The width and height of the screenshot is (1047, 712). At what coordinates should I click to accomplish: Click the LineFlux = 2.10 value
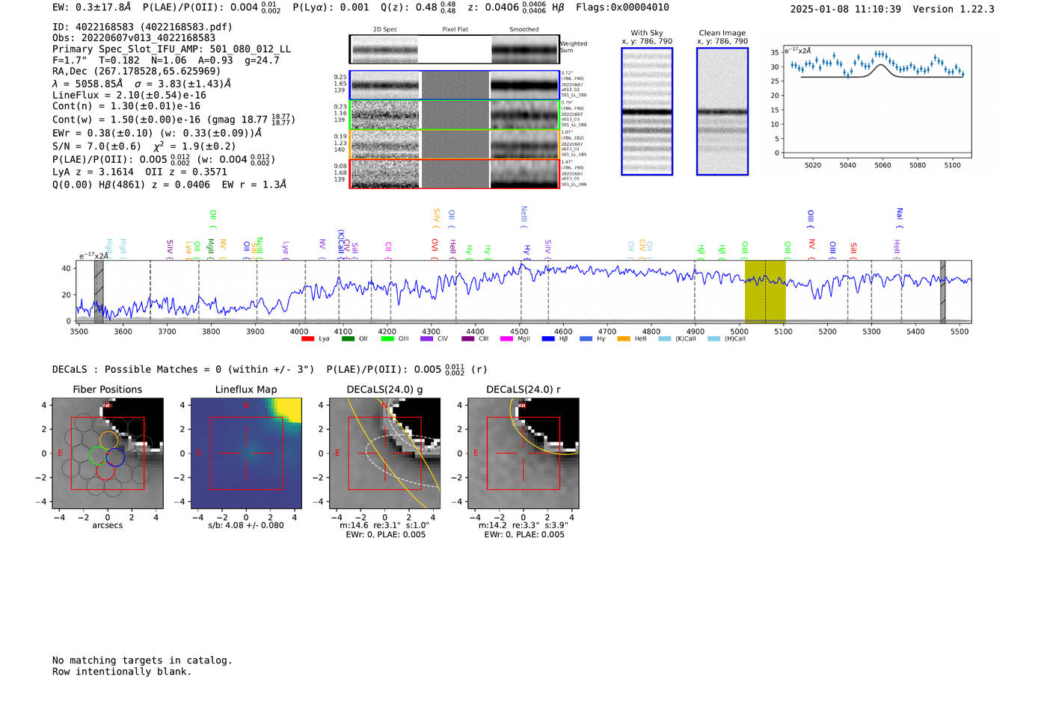[129, 96]
